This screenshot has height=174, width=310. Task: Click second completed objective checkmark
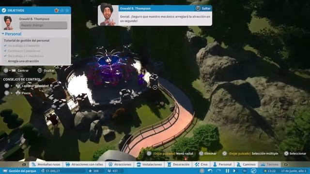[5, 51]
